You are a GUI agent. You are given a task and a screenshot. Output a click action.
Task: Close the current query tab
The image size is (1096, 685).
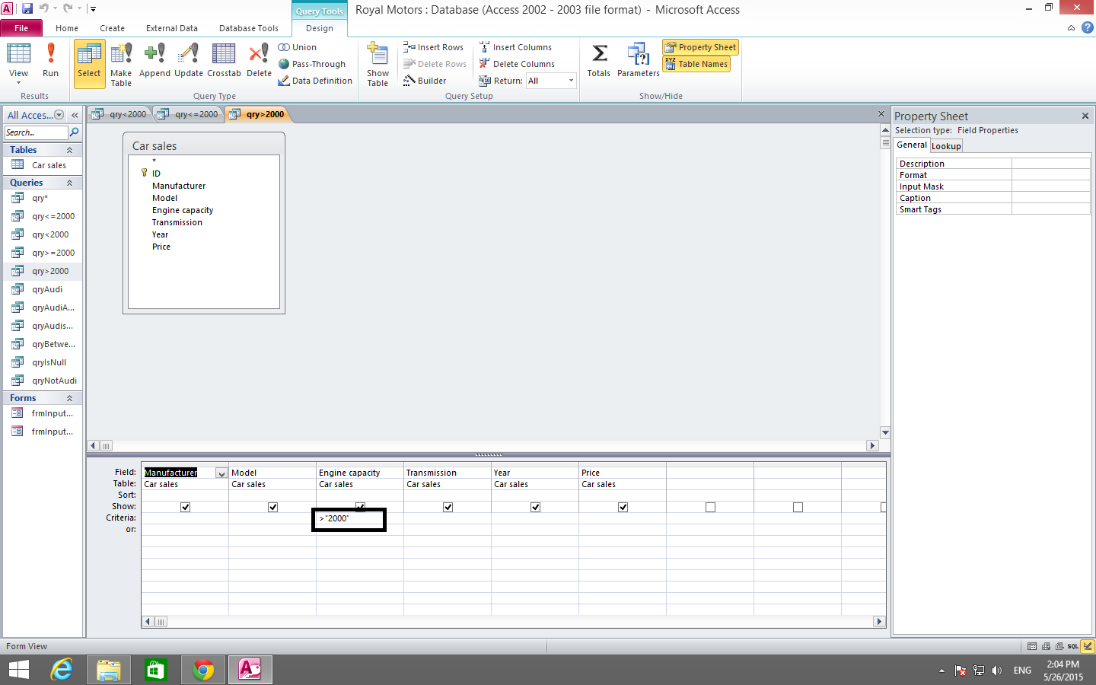pyautogui.click(x=881, y=114)
